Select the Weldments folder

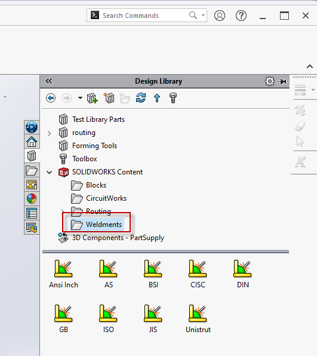point(104,225)
